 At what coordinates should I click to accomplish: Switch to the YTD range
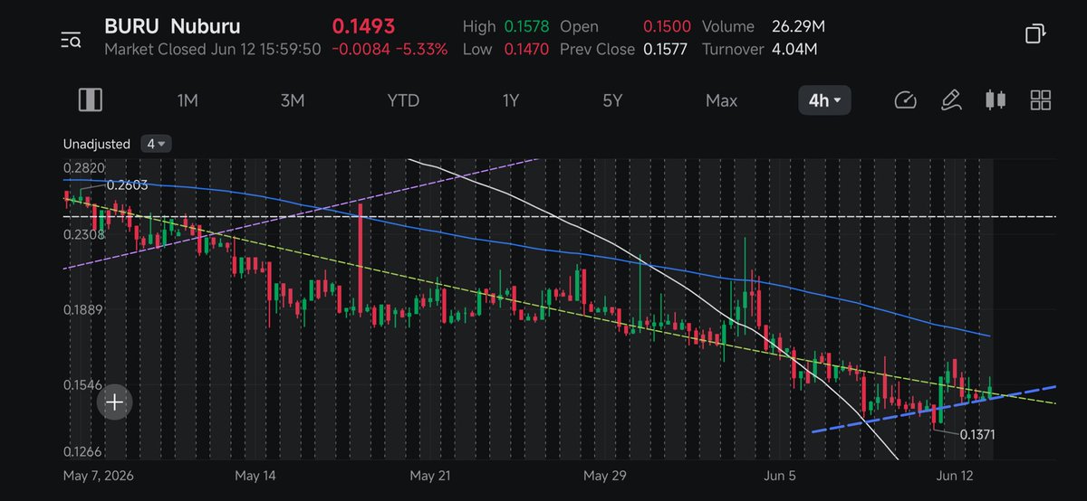(403, 100)
